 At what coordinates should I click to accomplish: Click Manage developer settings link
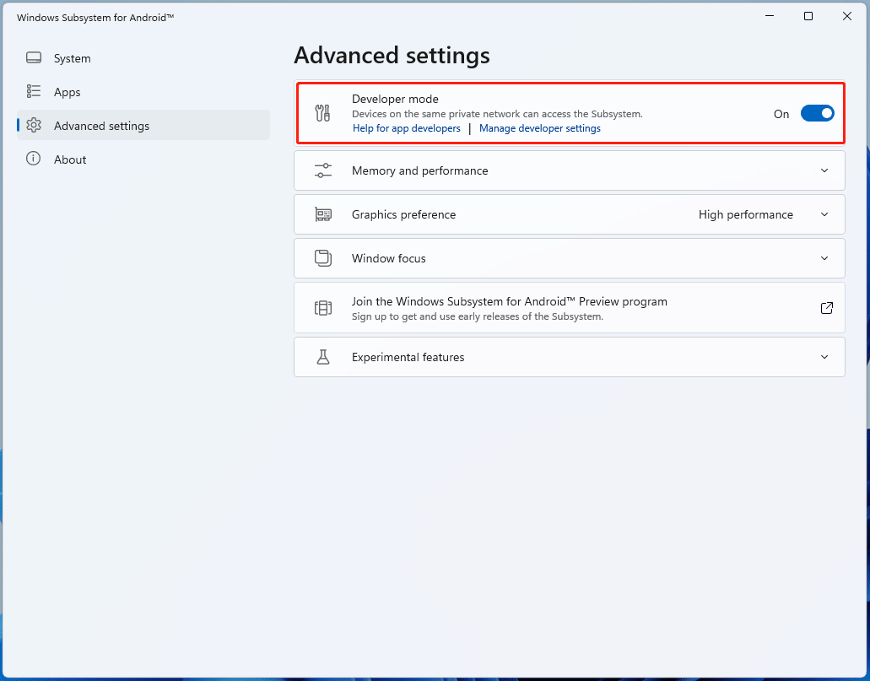pos(539,127)
